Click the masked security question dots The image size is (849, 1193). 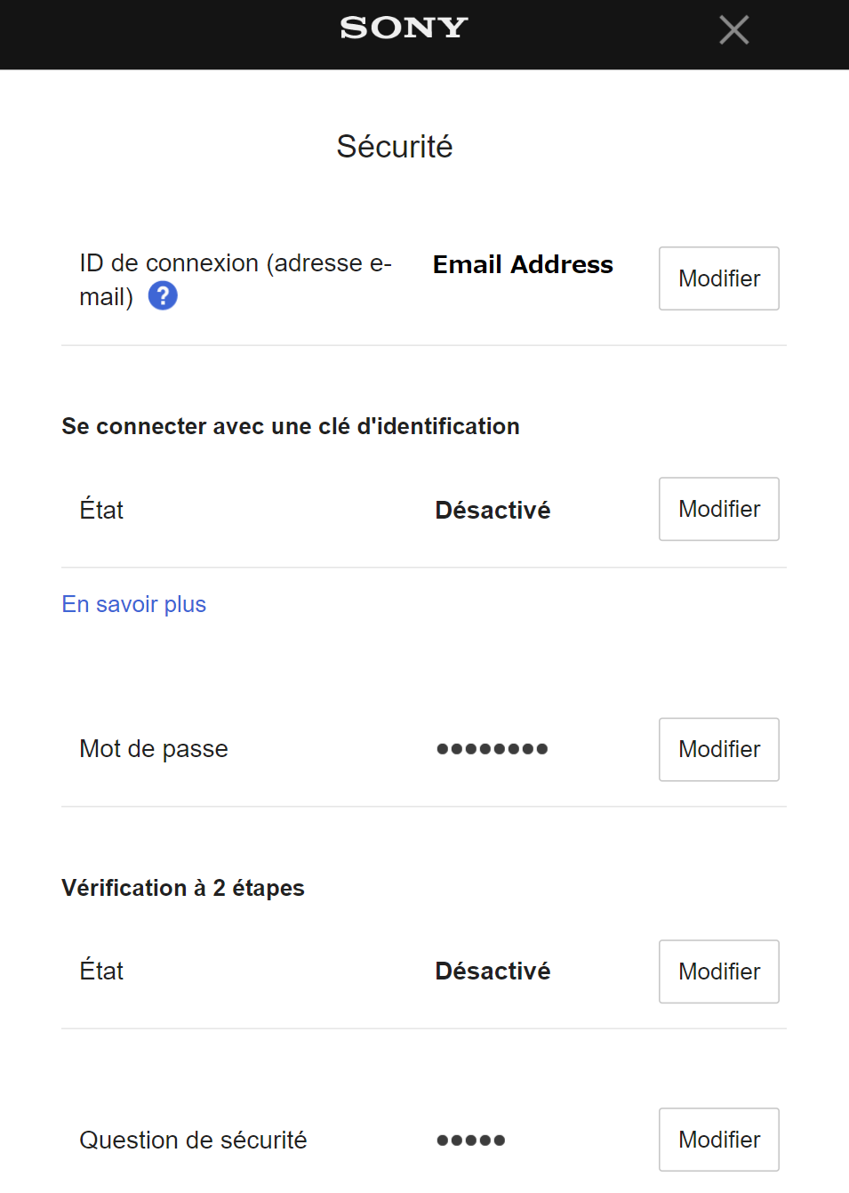click(470, 1141)
